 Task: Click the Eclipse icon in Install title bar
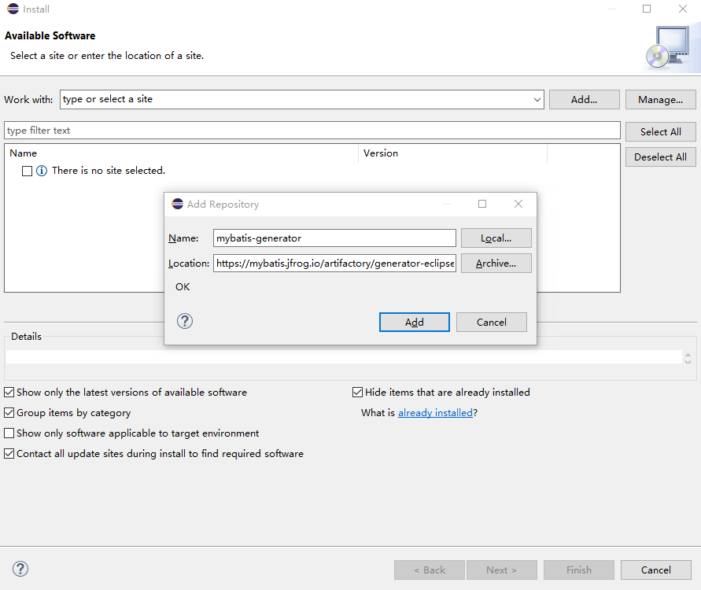13,9
